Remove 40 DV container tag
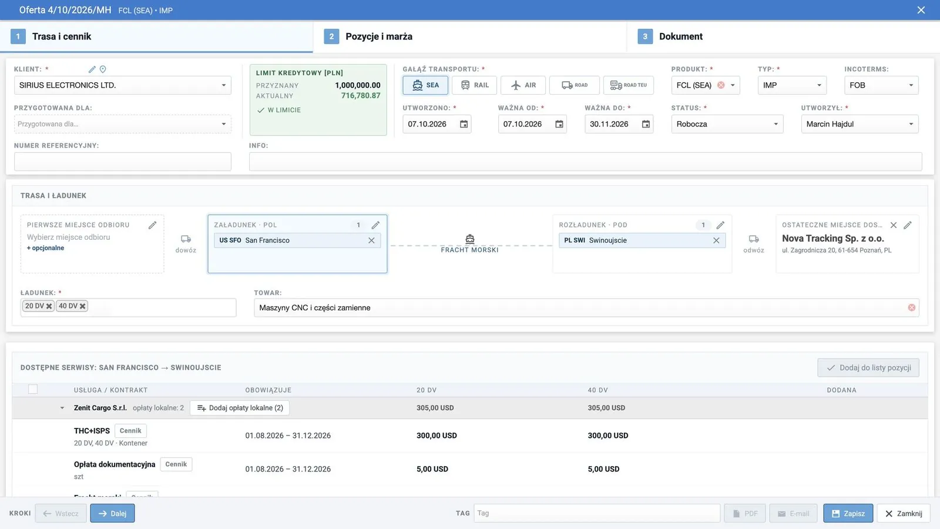The image size is (940, 529). (x=83, y=306)
